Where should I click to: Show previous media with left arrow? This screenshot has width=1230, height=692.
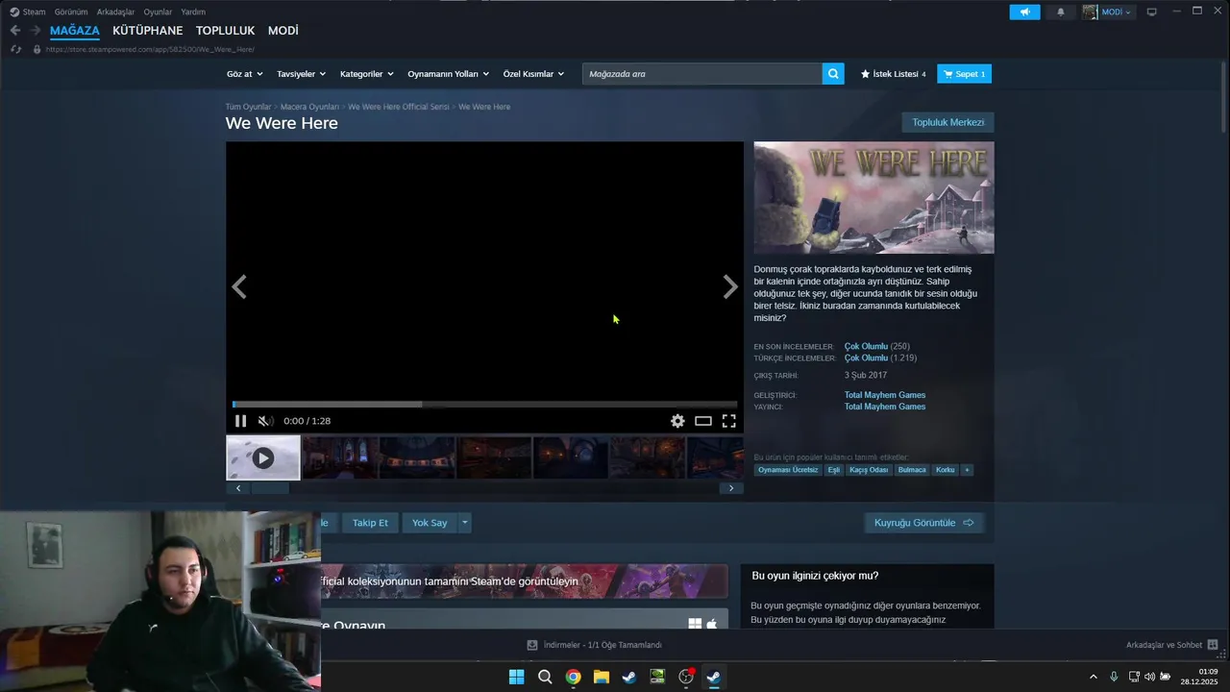[x=239, y=286]
